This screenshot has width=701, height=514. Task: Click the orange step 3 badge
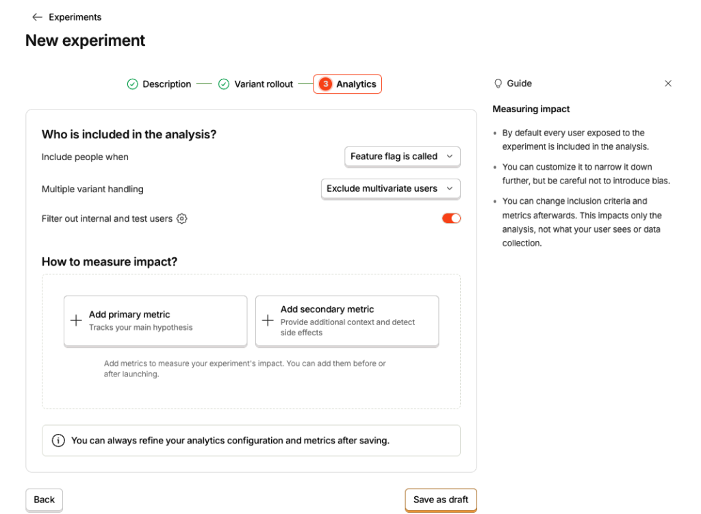pos(325,84)
